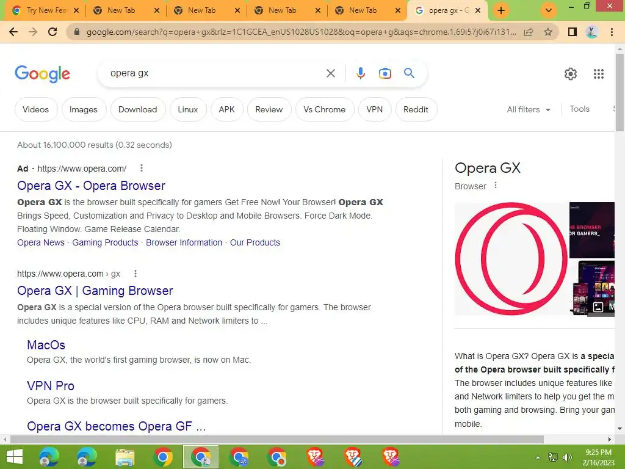Open Google quick settings gear
Viewport: 625px width, 469px height.
[x=571, y=74]
